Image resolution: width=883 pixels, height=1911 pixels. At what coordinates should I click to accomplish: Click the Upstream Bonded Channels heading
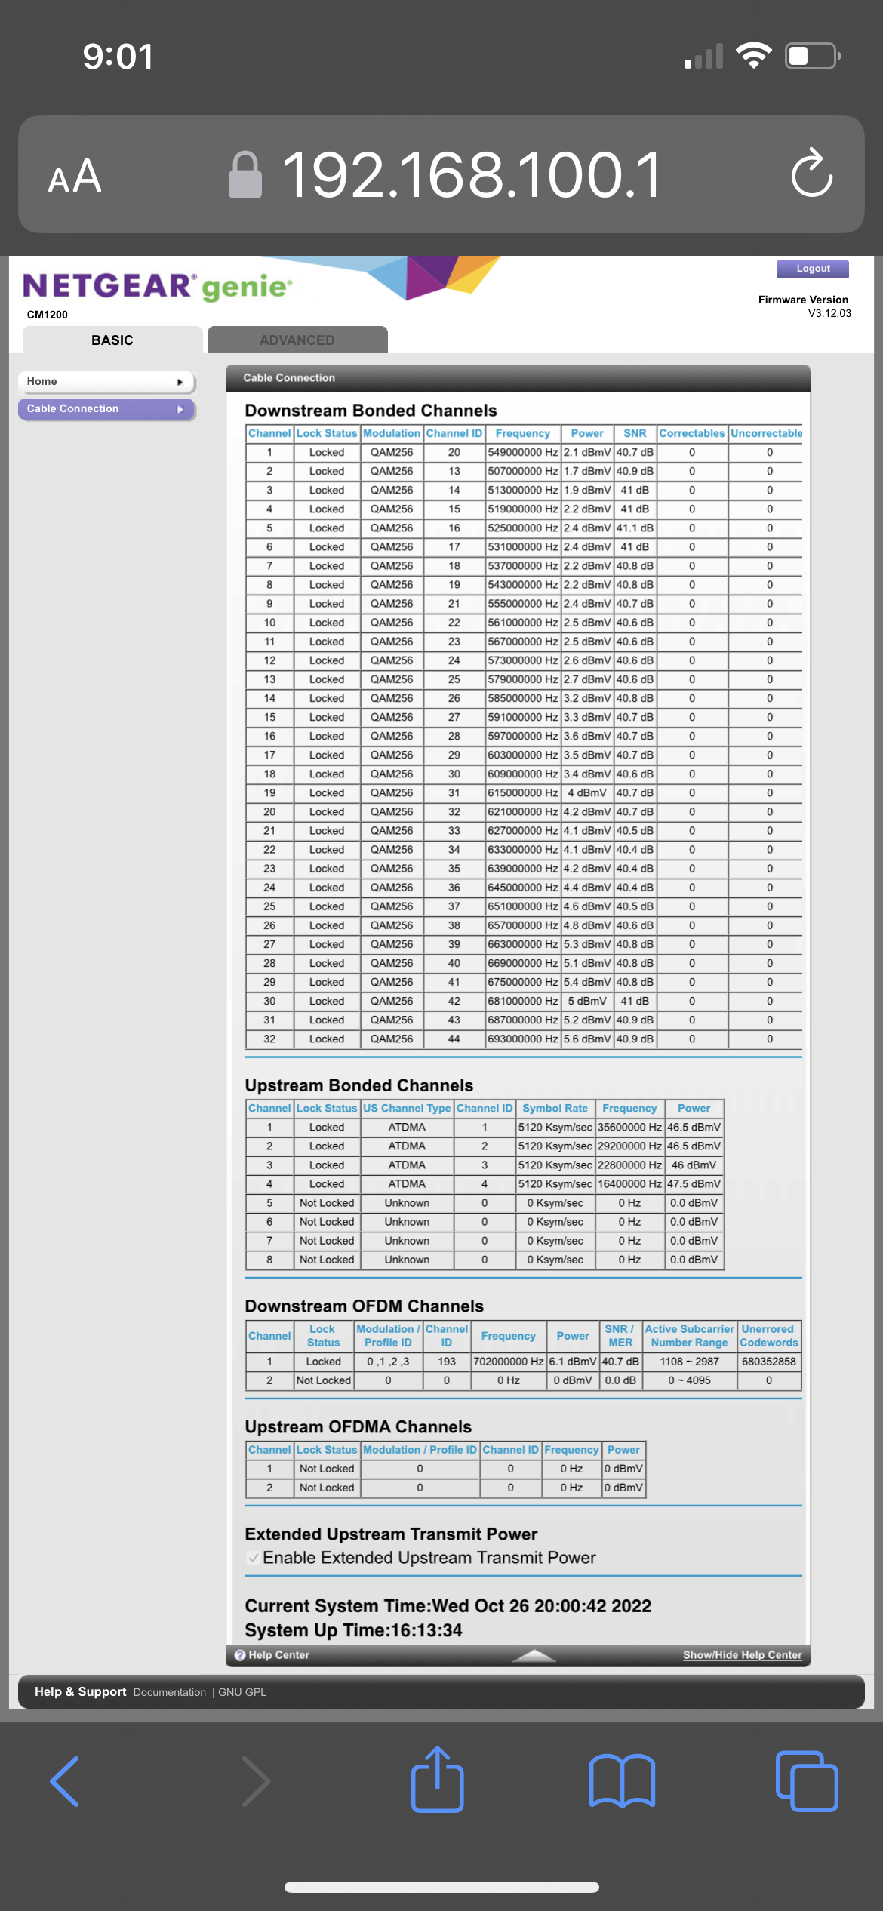coord(359,1085)
